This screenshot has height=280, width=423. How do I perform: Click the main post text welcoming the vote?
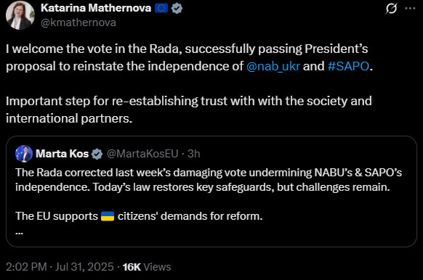point(189,83)
